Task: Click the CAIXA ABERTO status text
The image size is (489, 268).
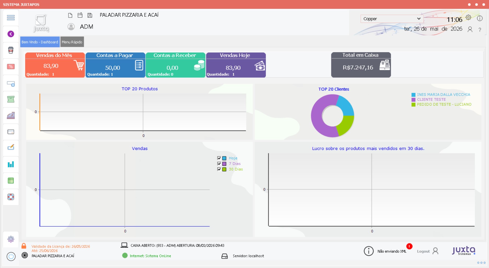Action: pyautogui.click(x=177, y=245)
